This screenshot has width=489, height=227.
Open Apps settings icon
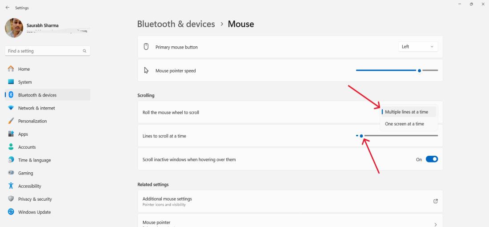pyautogui.click(x=11, y=134)
